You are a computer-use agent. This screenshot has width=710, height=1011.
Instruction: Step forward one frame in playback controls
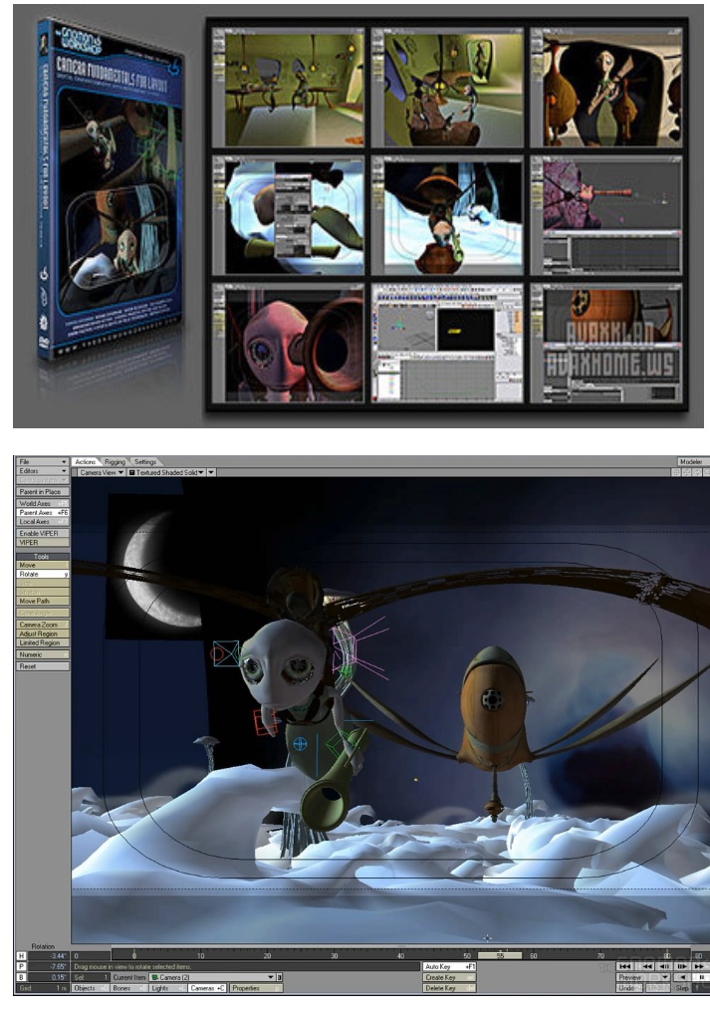tap(682, 966)
